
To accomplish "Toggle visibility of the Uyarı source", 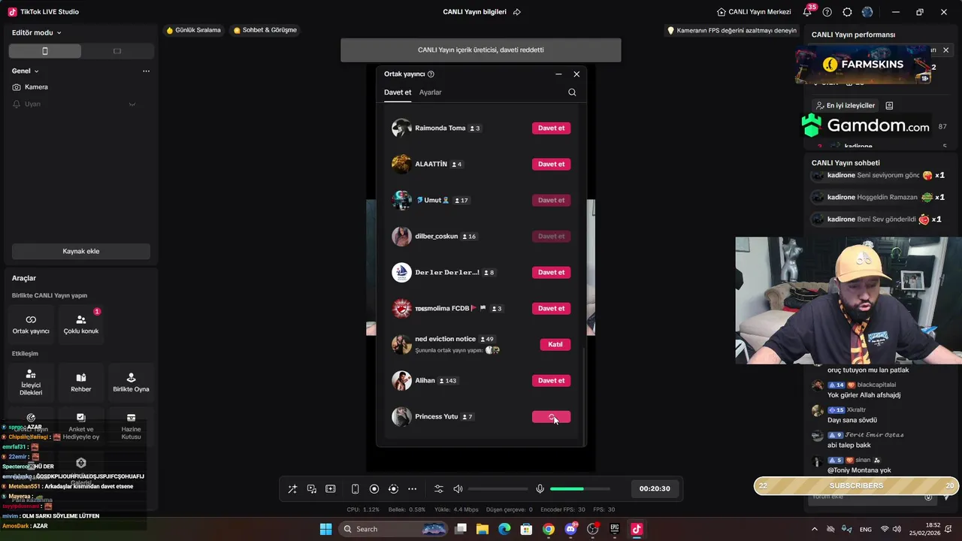I will point(132,104).
